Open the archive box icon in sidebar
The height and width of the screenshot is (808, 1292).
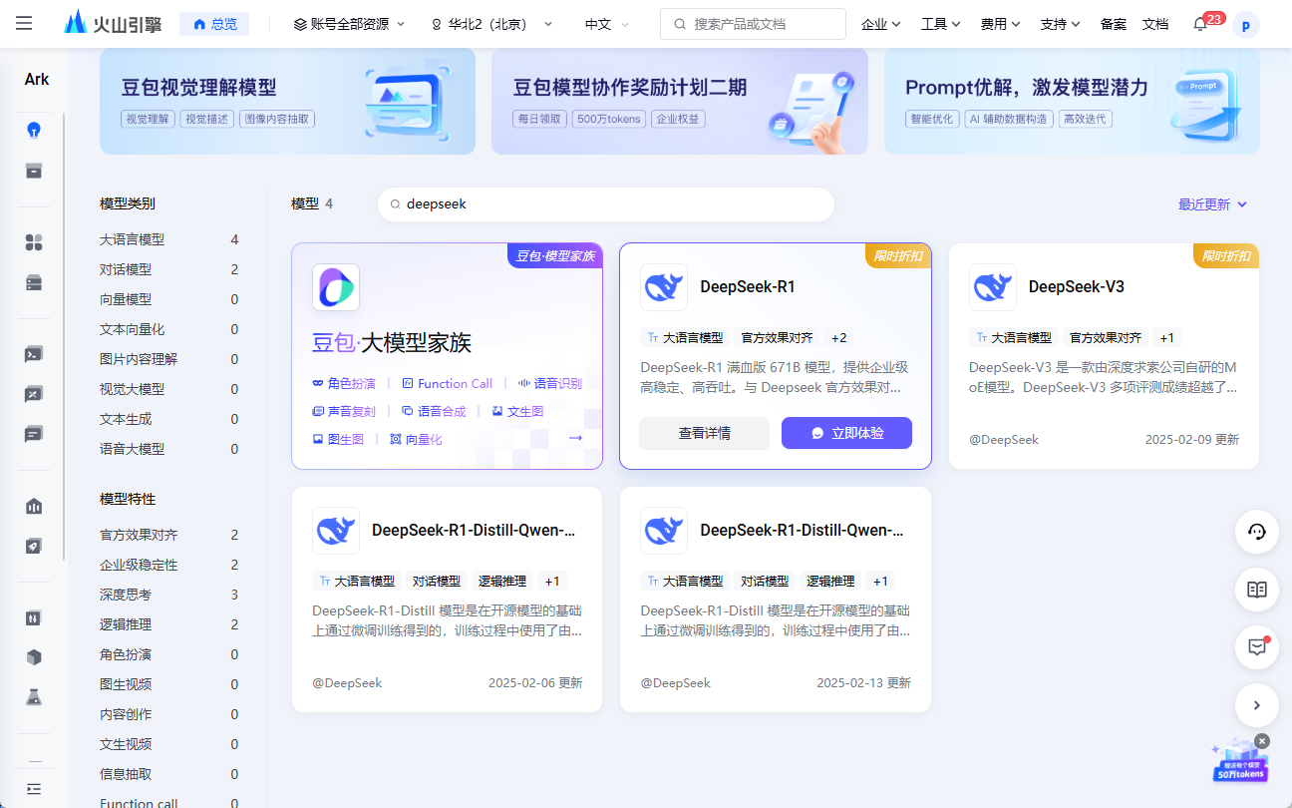34,171
